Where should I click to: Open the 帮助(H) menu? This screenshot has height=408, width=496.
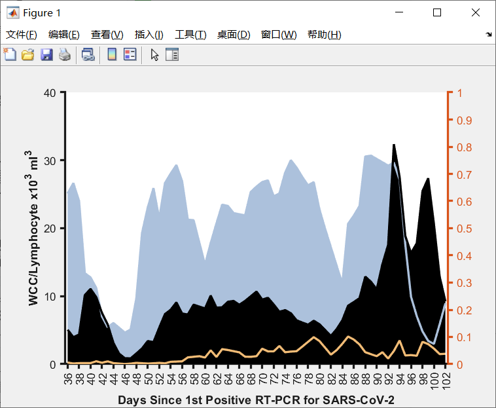325,35
